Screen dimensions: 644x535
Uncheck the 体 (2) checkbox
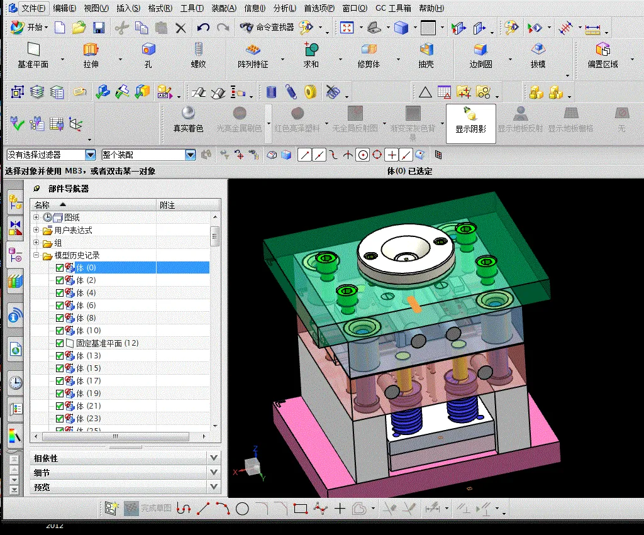coord(60,280)
